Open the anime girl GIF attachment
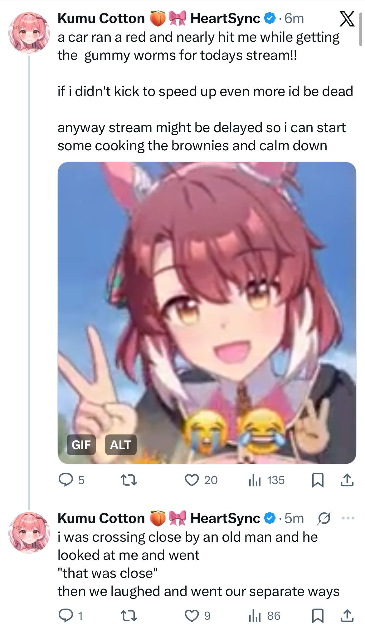 pyautogui.click(x=207, y=313)
